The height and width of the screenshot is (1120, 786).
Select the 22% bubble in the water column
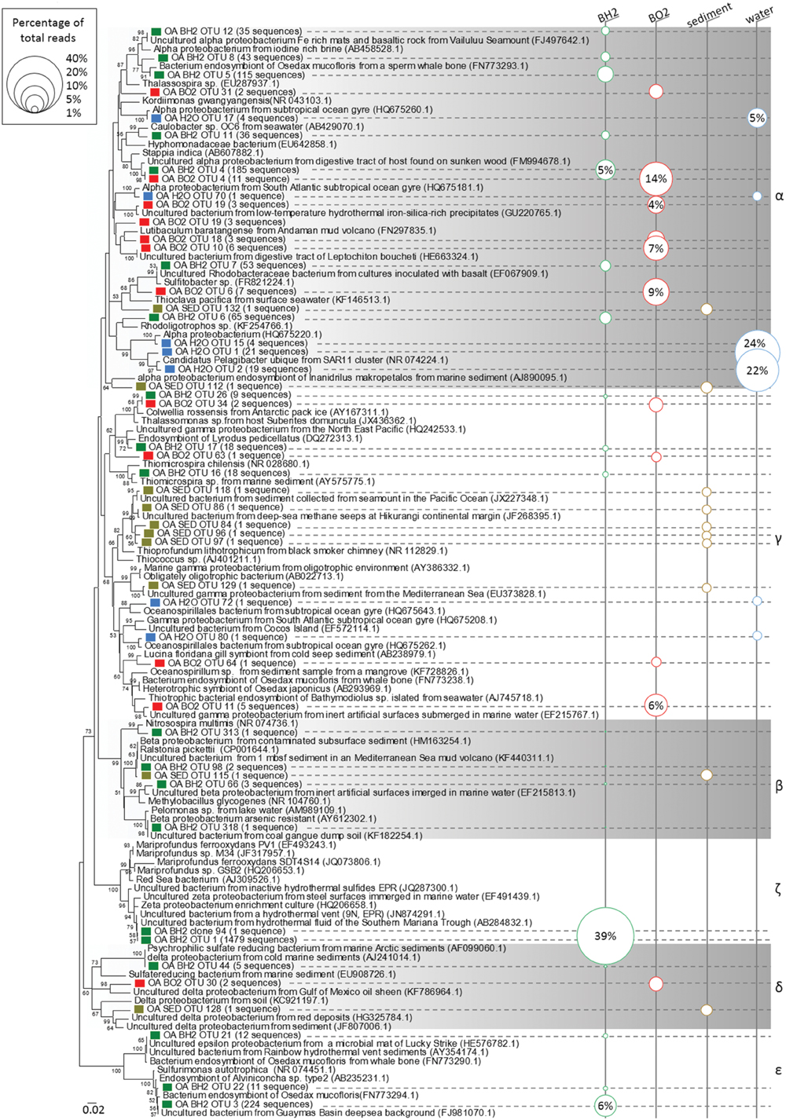[757, 371]
